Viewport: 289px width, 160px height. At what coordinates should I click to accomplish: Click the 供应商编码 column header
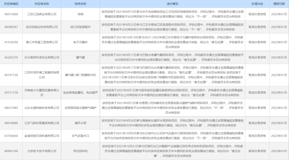(10, 4)
